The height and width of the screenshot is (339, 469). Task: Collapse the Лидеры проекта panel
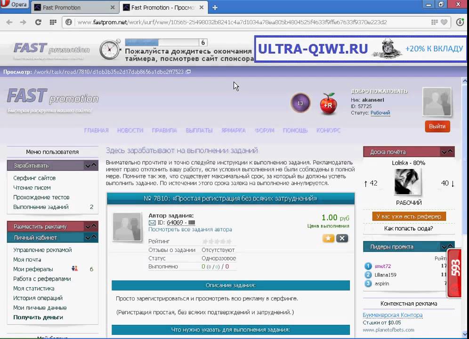[x=447, y=247]
